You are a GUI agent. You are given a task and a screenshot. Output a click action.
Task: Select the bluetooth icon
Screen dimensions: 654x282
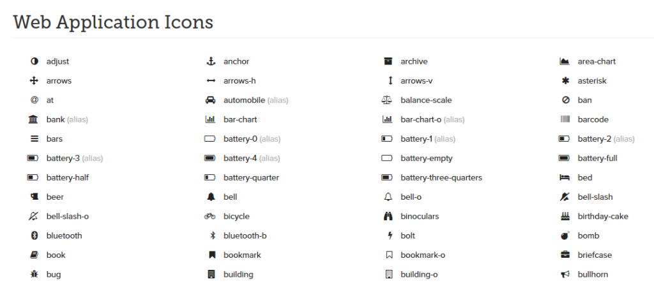point(34,235)
